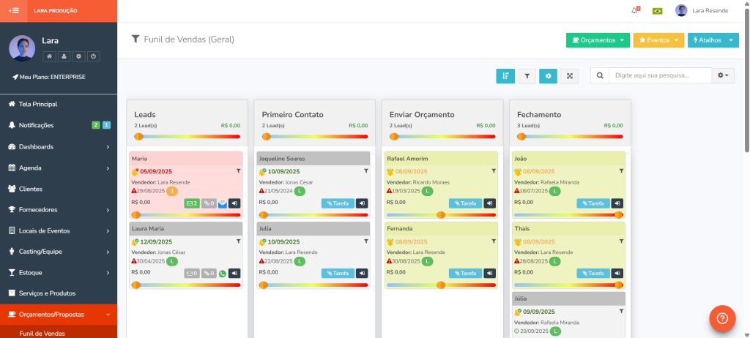This screenshot has height=338, width=750.
Task: Click the enter arrow on Fernanda's card
Action: tap(490, 274)
